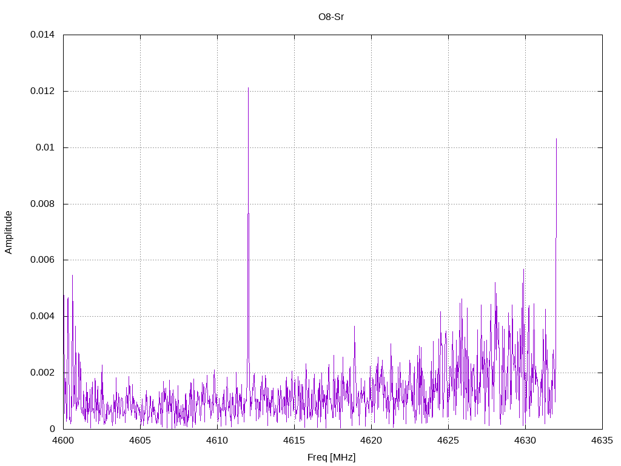Click the y-axis tick label 0.002
This screenshot has width=621, height=466.
42,373
